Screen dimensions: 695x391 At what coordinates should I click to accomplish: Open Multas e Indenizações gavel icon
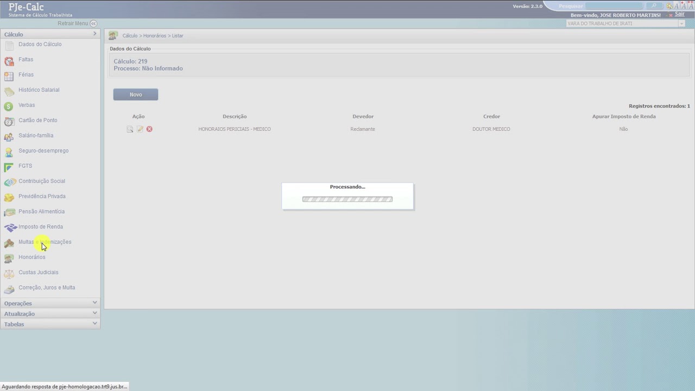[x=9, y=244]
